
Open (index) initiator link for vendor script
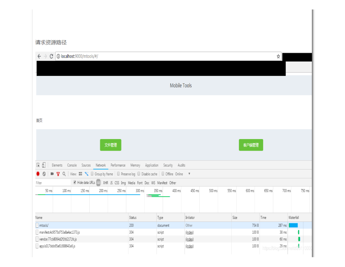tap(189, 239)
